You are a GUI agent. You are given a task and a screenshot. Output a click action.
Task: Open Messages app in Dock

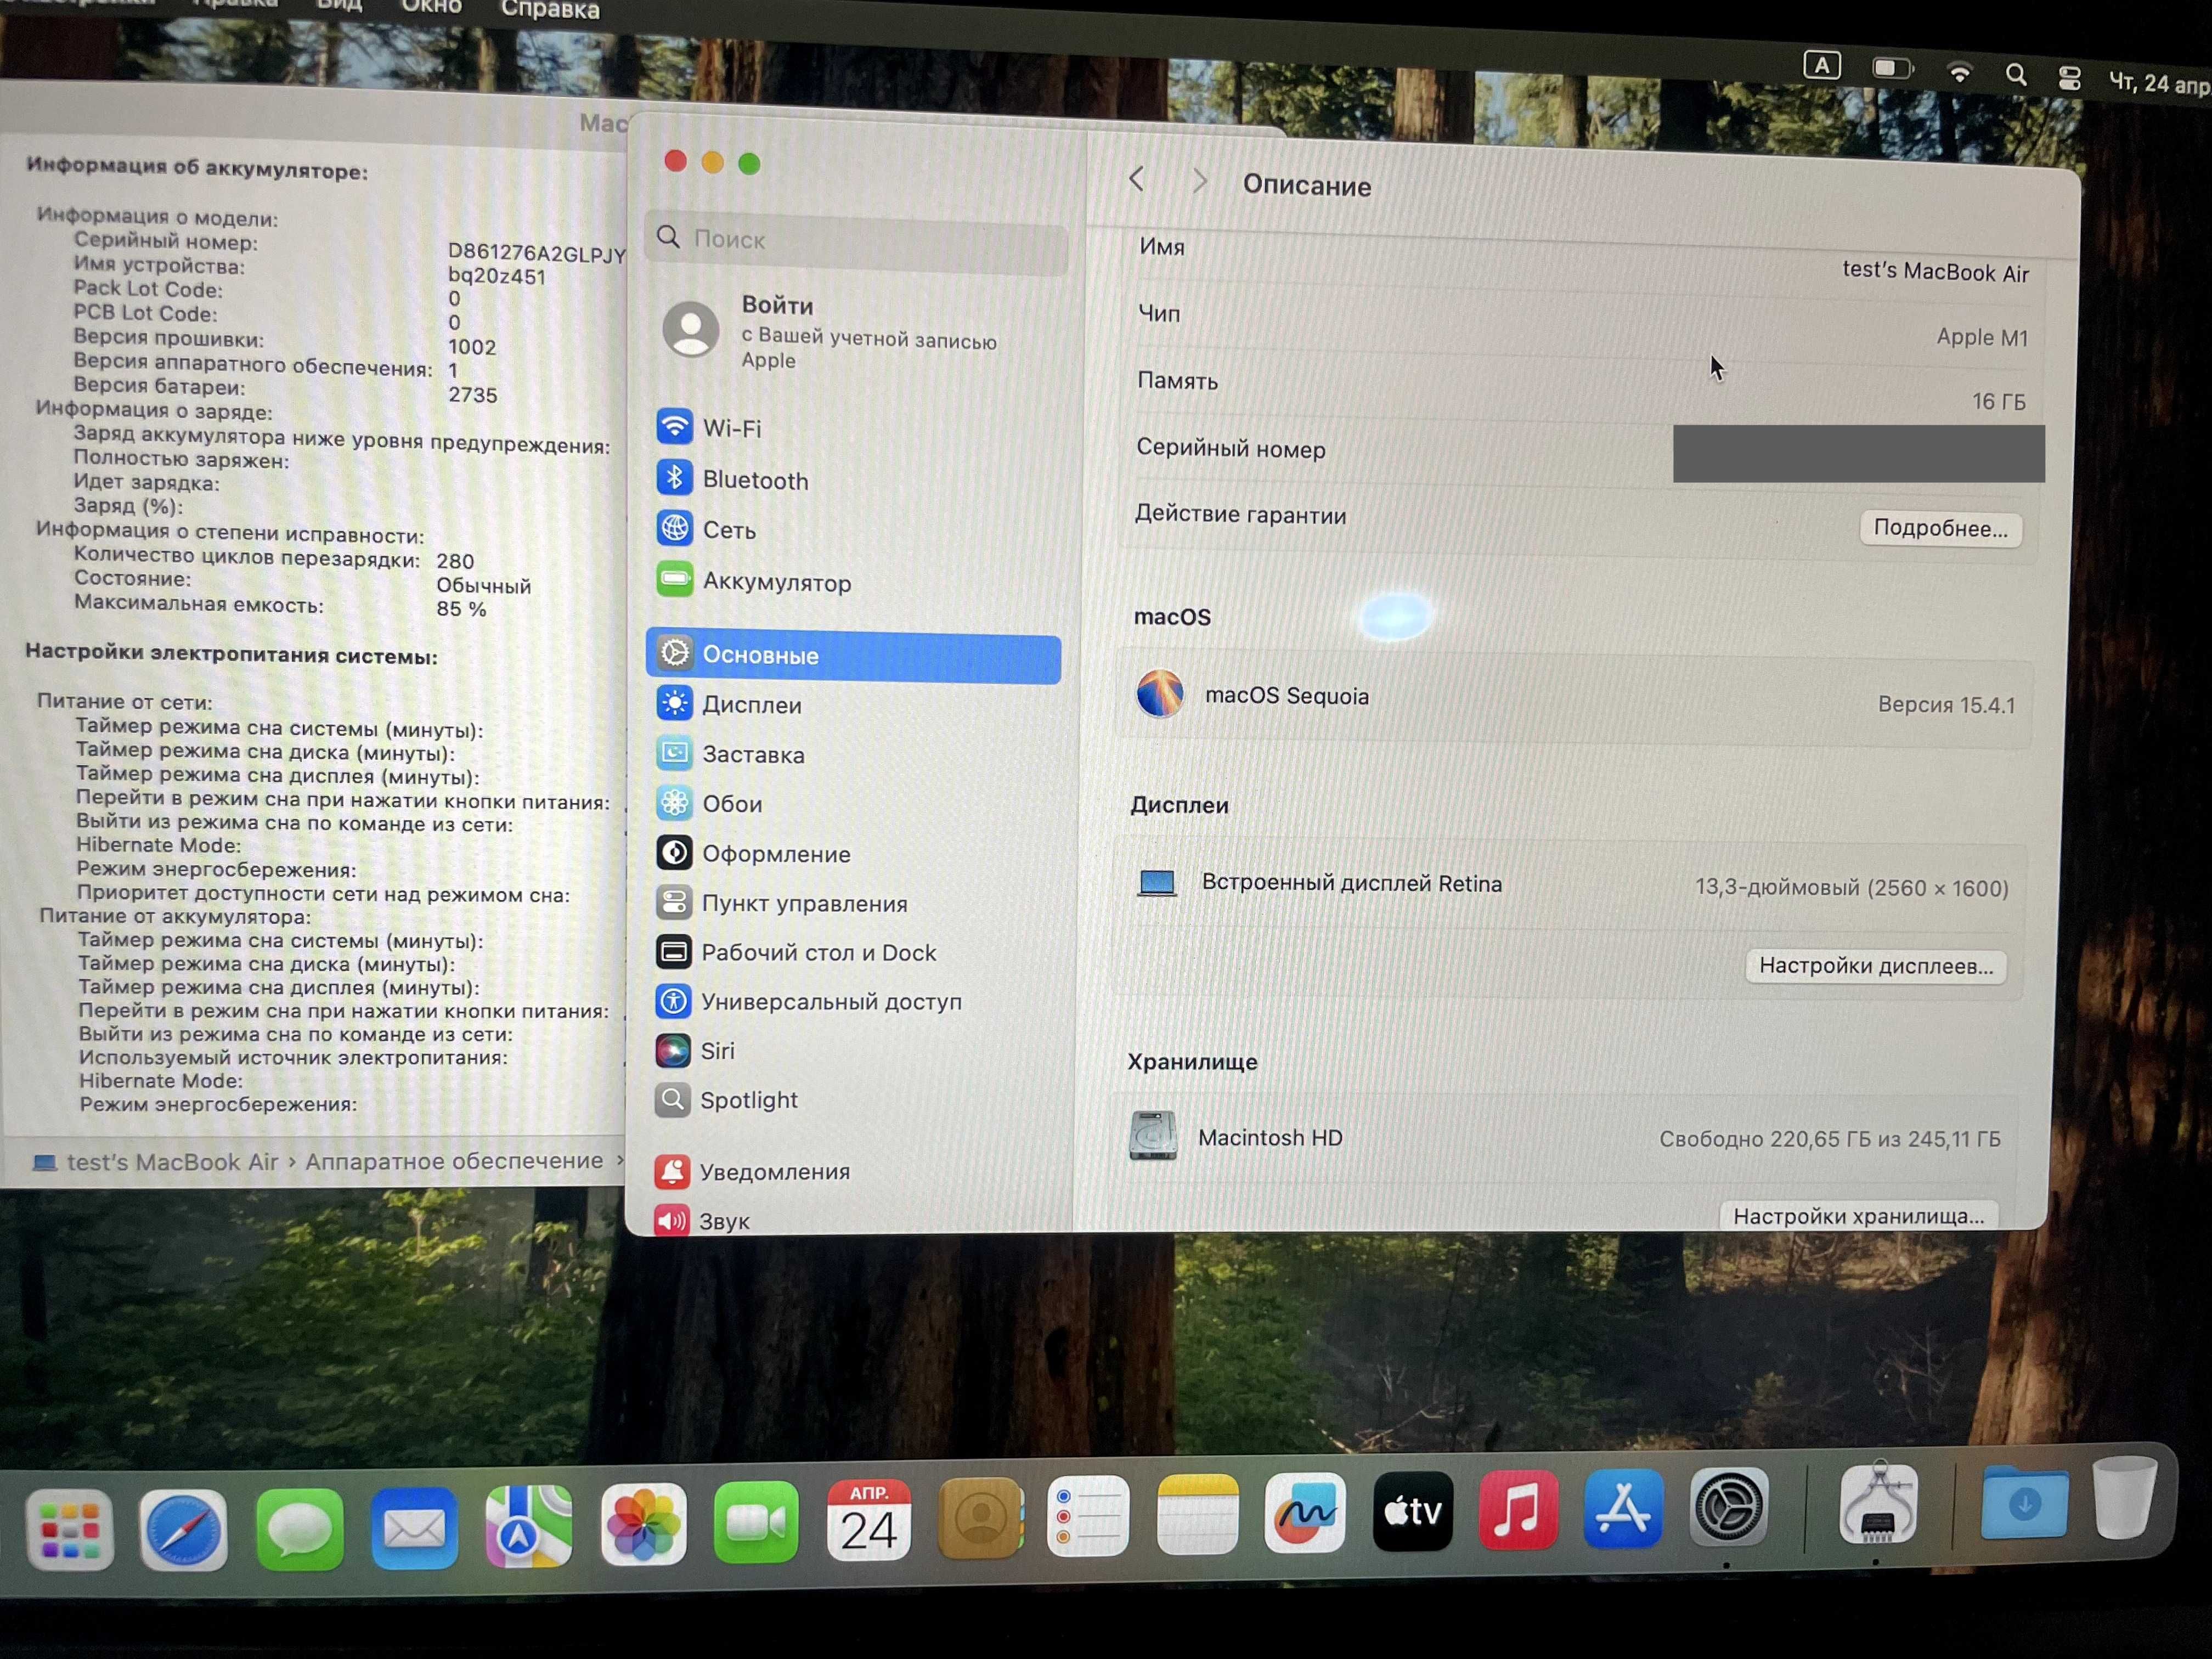click(x=299, y=1528)
